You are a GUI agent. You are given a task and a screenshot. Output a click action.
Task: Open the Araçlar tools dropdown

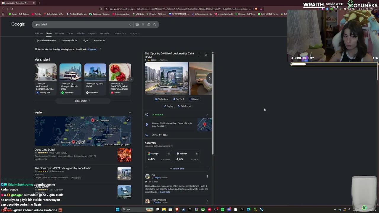pyautogui.click(x=135, y=33)
